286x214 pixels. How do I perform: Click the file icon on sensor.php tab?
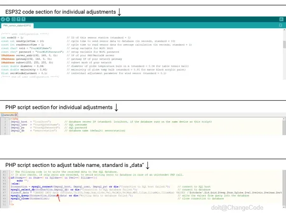coord(2,115)
